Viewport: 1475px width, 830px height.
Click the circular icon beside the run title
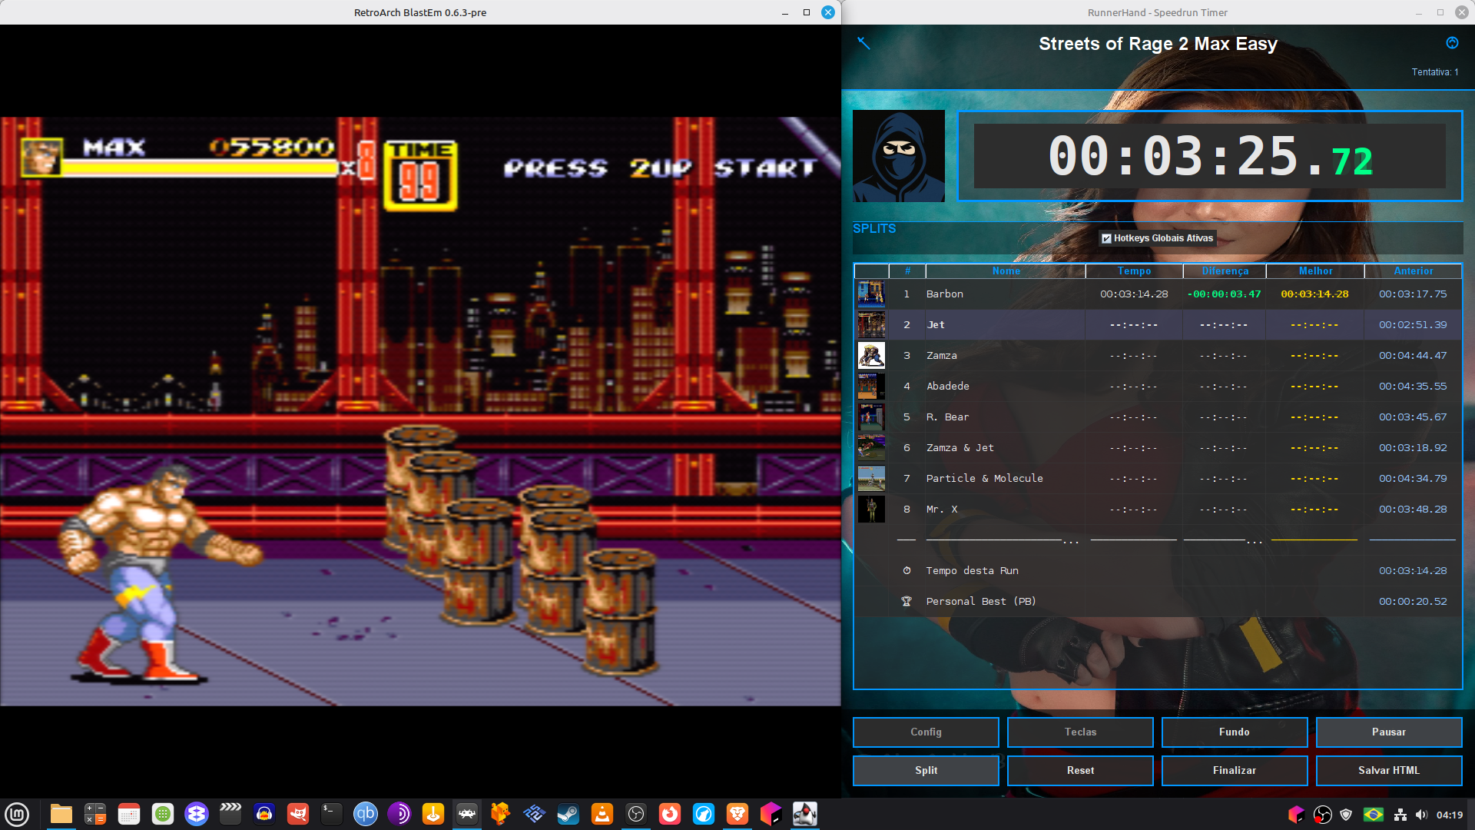[x=1452, y=43]
